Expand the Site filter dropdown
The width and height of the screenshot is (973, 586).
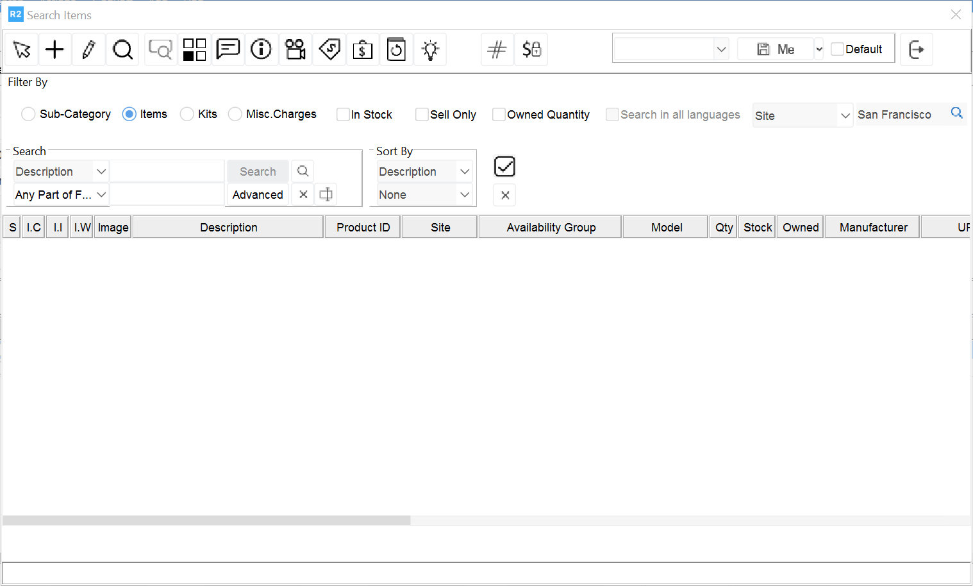(x=845, y=115)
